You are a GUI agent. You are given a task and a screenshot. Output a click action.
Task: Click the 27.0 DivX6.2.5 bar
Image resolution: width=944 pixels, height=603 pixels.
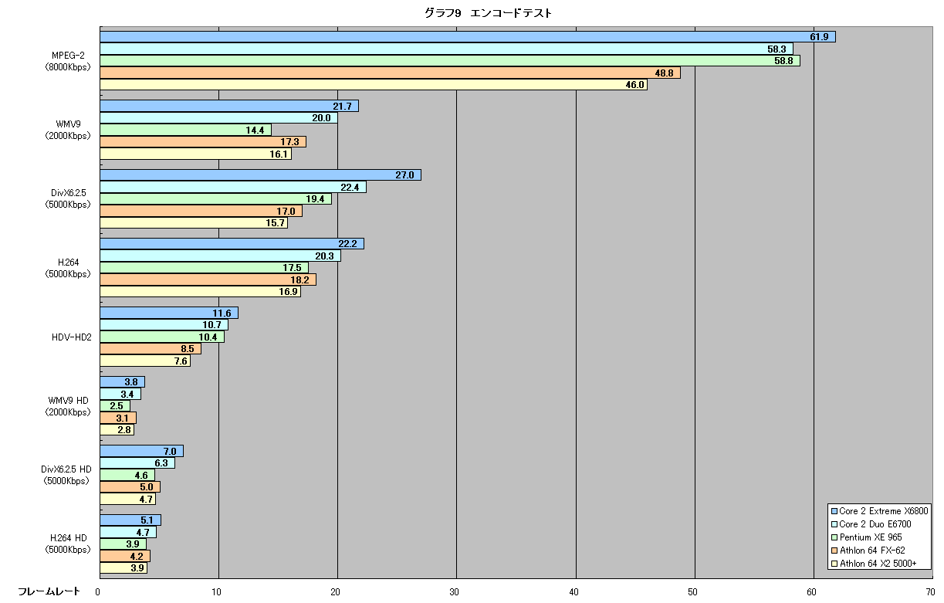click(261, 175)
